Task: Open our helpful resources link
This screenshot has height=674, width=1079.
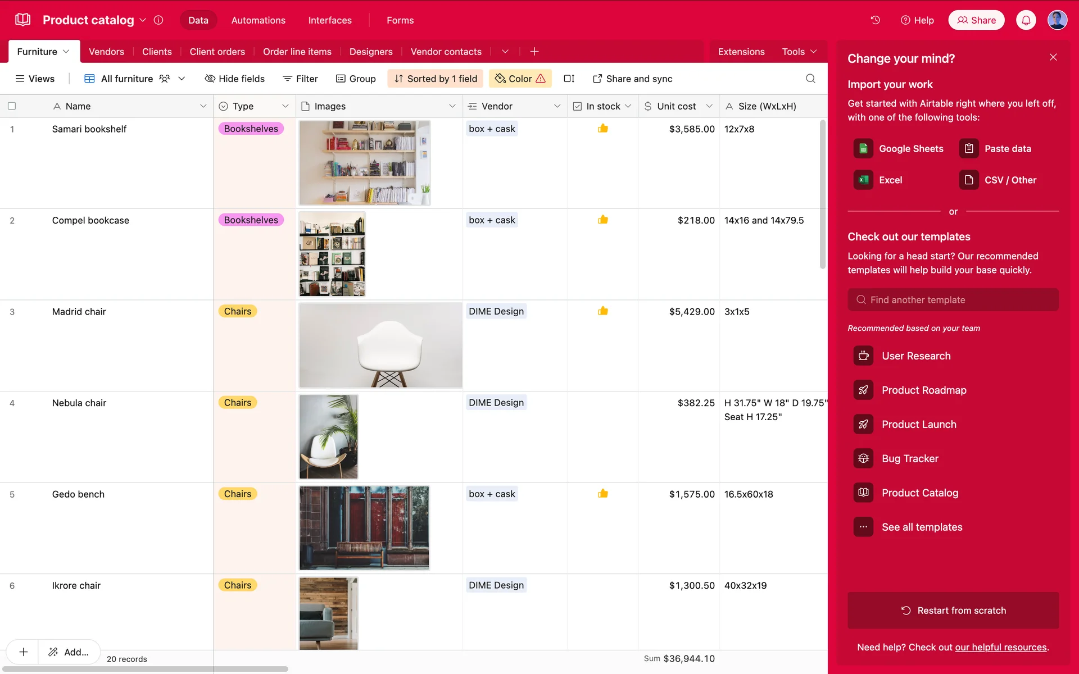Action: click(x=1000, y=648)
